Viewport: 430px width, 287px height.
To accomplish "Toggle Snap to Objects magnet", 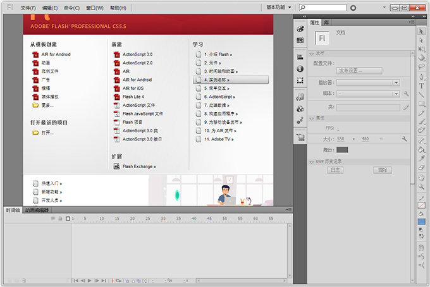I will pos(421,248).
